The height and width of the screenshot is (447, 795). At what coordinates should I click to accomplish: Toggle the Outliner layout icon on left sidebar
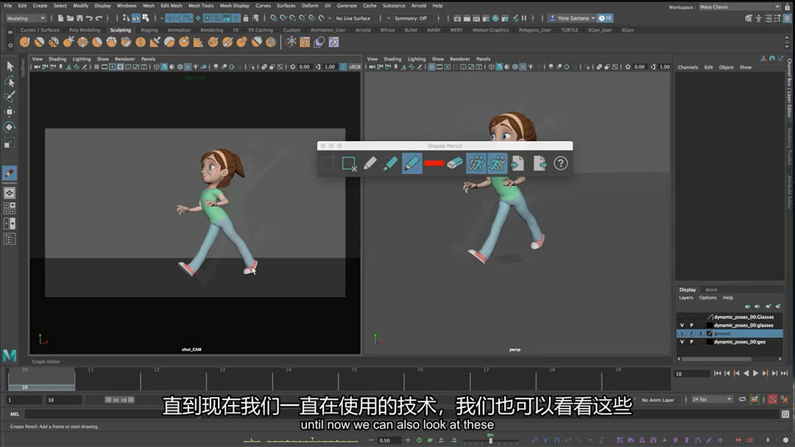pyautogui.click(x=9, y=239)
